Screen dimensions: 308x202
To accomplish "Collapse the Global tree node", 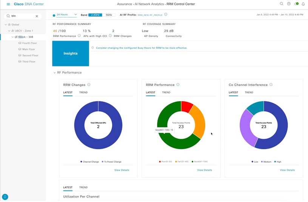I will point(6,25).
